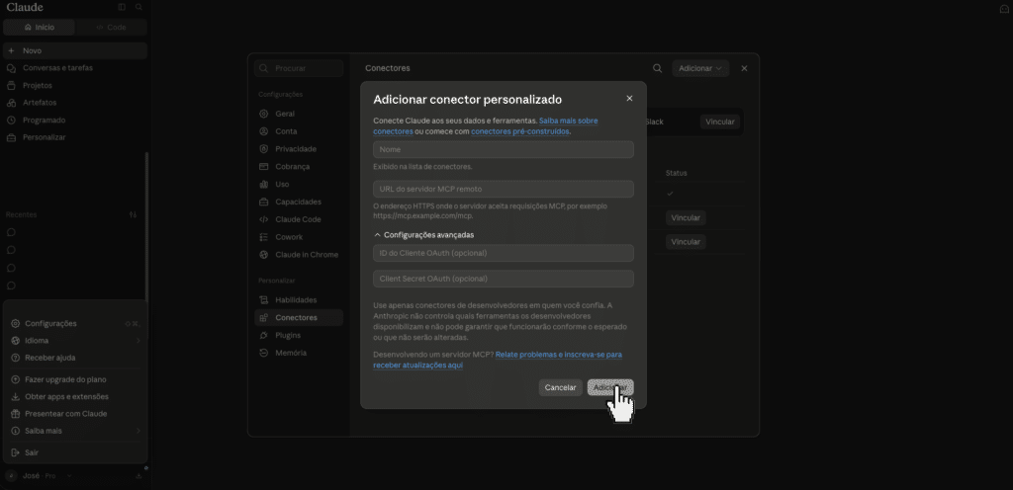Image resolution: width=1013 pixels, height=490 pixels.
Task: Focus the ID do Cliente OAuth field
Action: pos(504,253)
